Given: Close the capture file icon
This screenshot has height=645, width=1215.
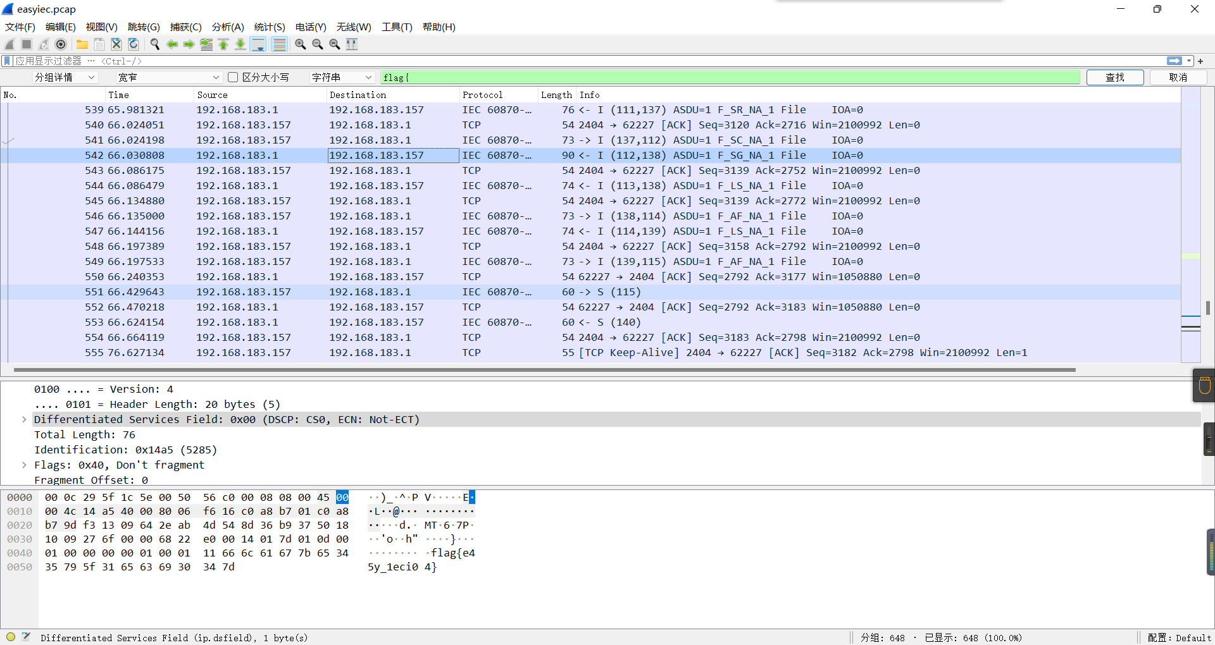Looking at the screenshot, I should tap(116, 44).
